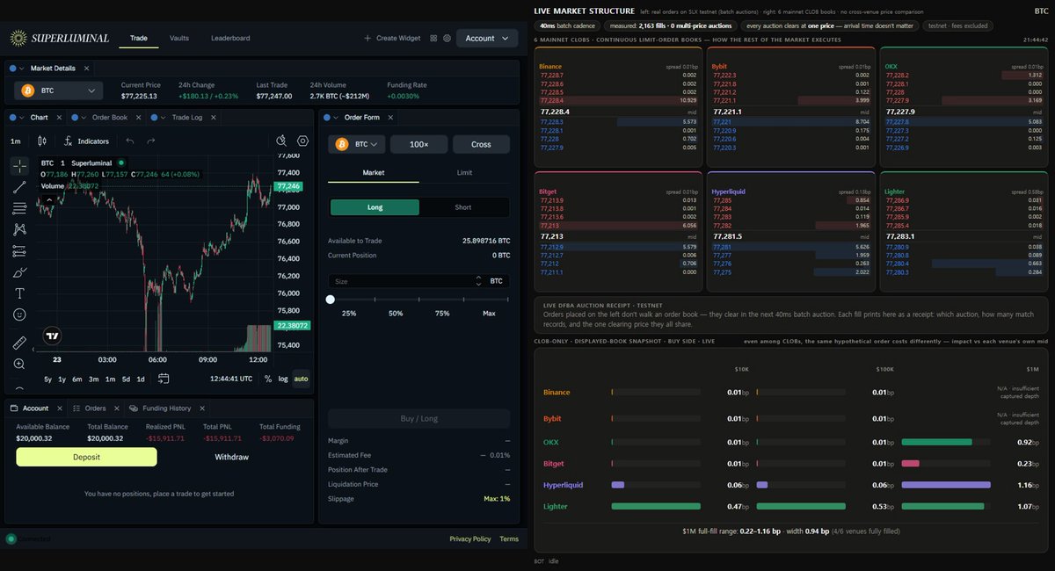Close the Trade Log widget tab
This screenshot has height=571, width=1055.
[x=214, y=117]
